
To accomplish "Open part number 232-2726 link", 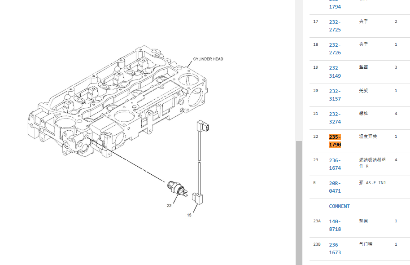I will (335, 49).
